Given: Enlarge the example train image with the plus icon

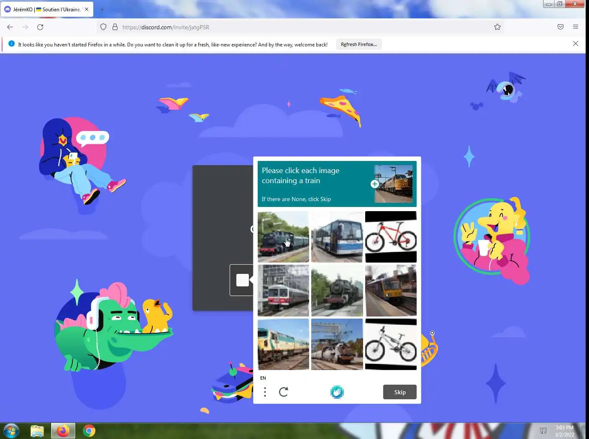Looking at the screenshot, I should pos(375,184).
